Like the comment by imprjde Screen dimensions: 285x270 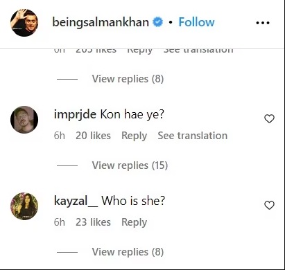tap(269, 119)
